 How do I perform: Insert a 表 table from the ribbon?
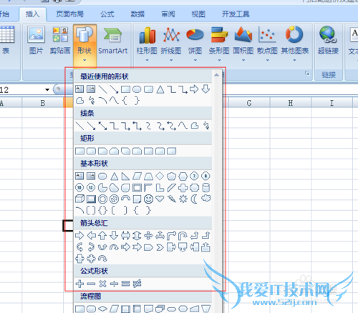pyautogui.click(x=6, y=41)
